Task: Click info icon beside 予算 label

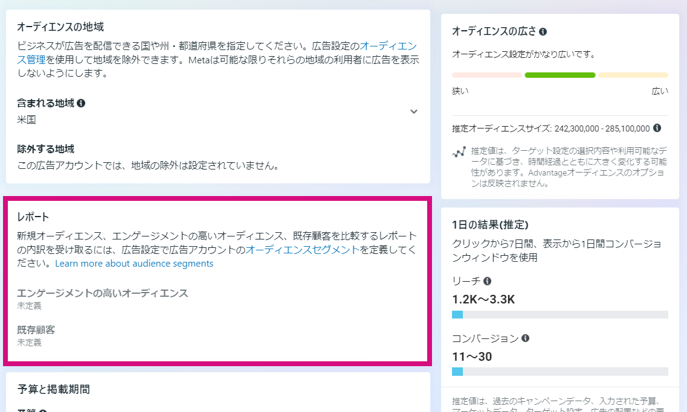Action: (x=43, y=411)
